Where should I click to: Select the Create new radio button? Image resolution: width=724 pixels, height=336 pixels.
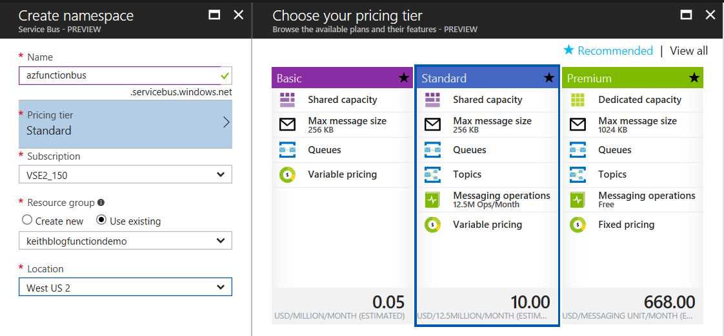(x=27, y=220)
